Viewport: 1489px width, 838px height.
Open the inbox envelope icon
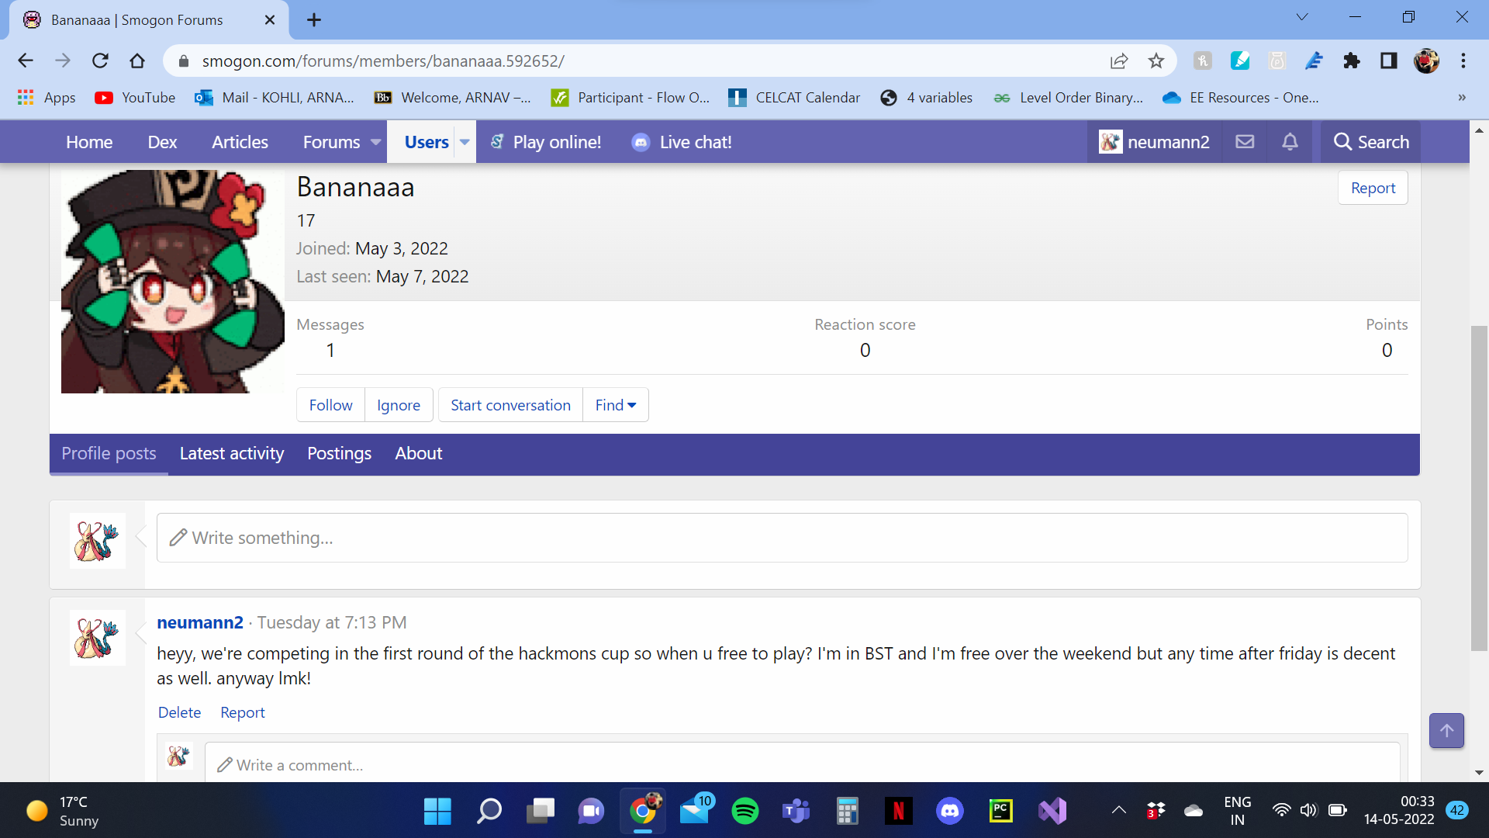tap(1245, 142)
